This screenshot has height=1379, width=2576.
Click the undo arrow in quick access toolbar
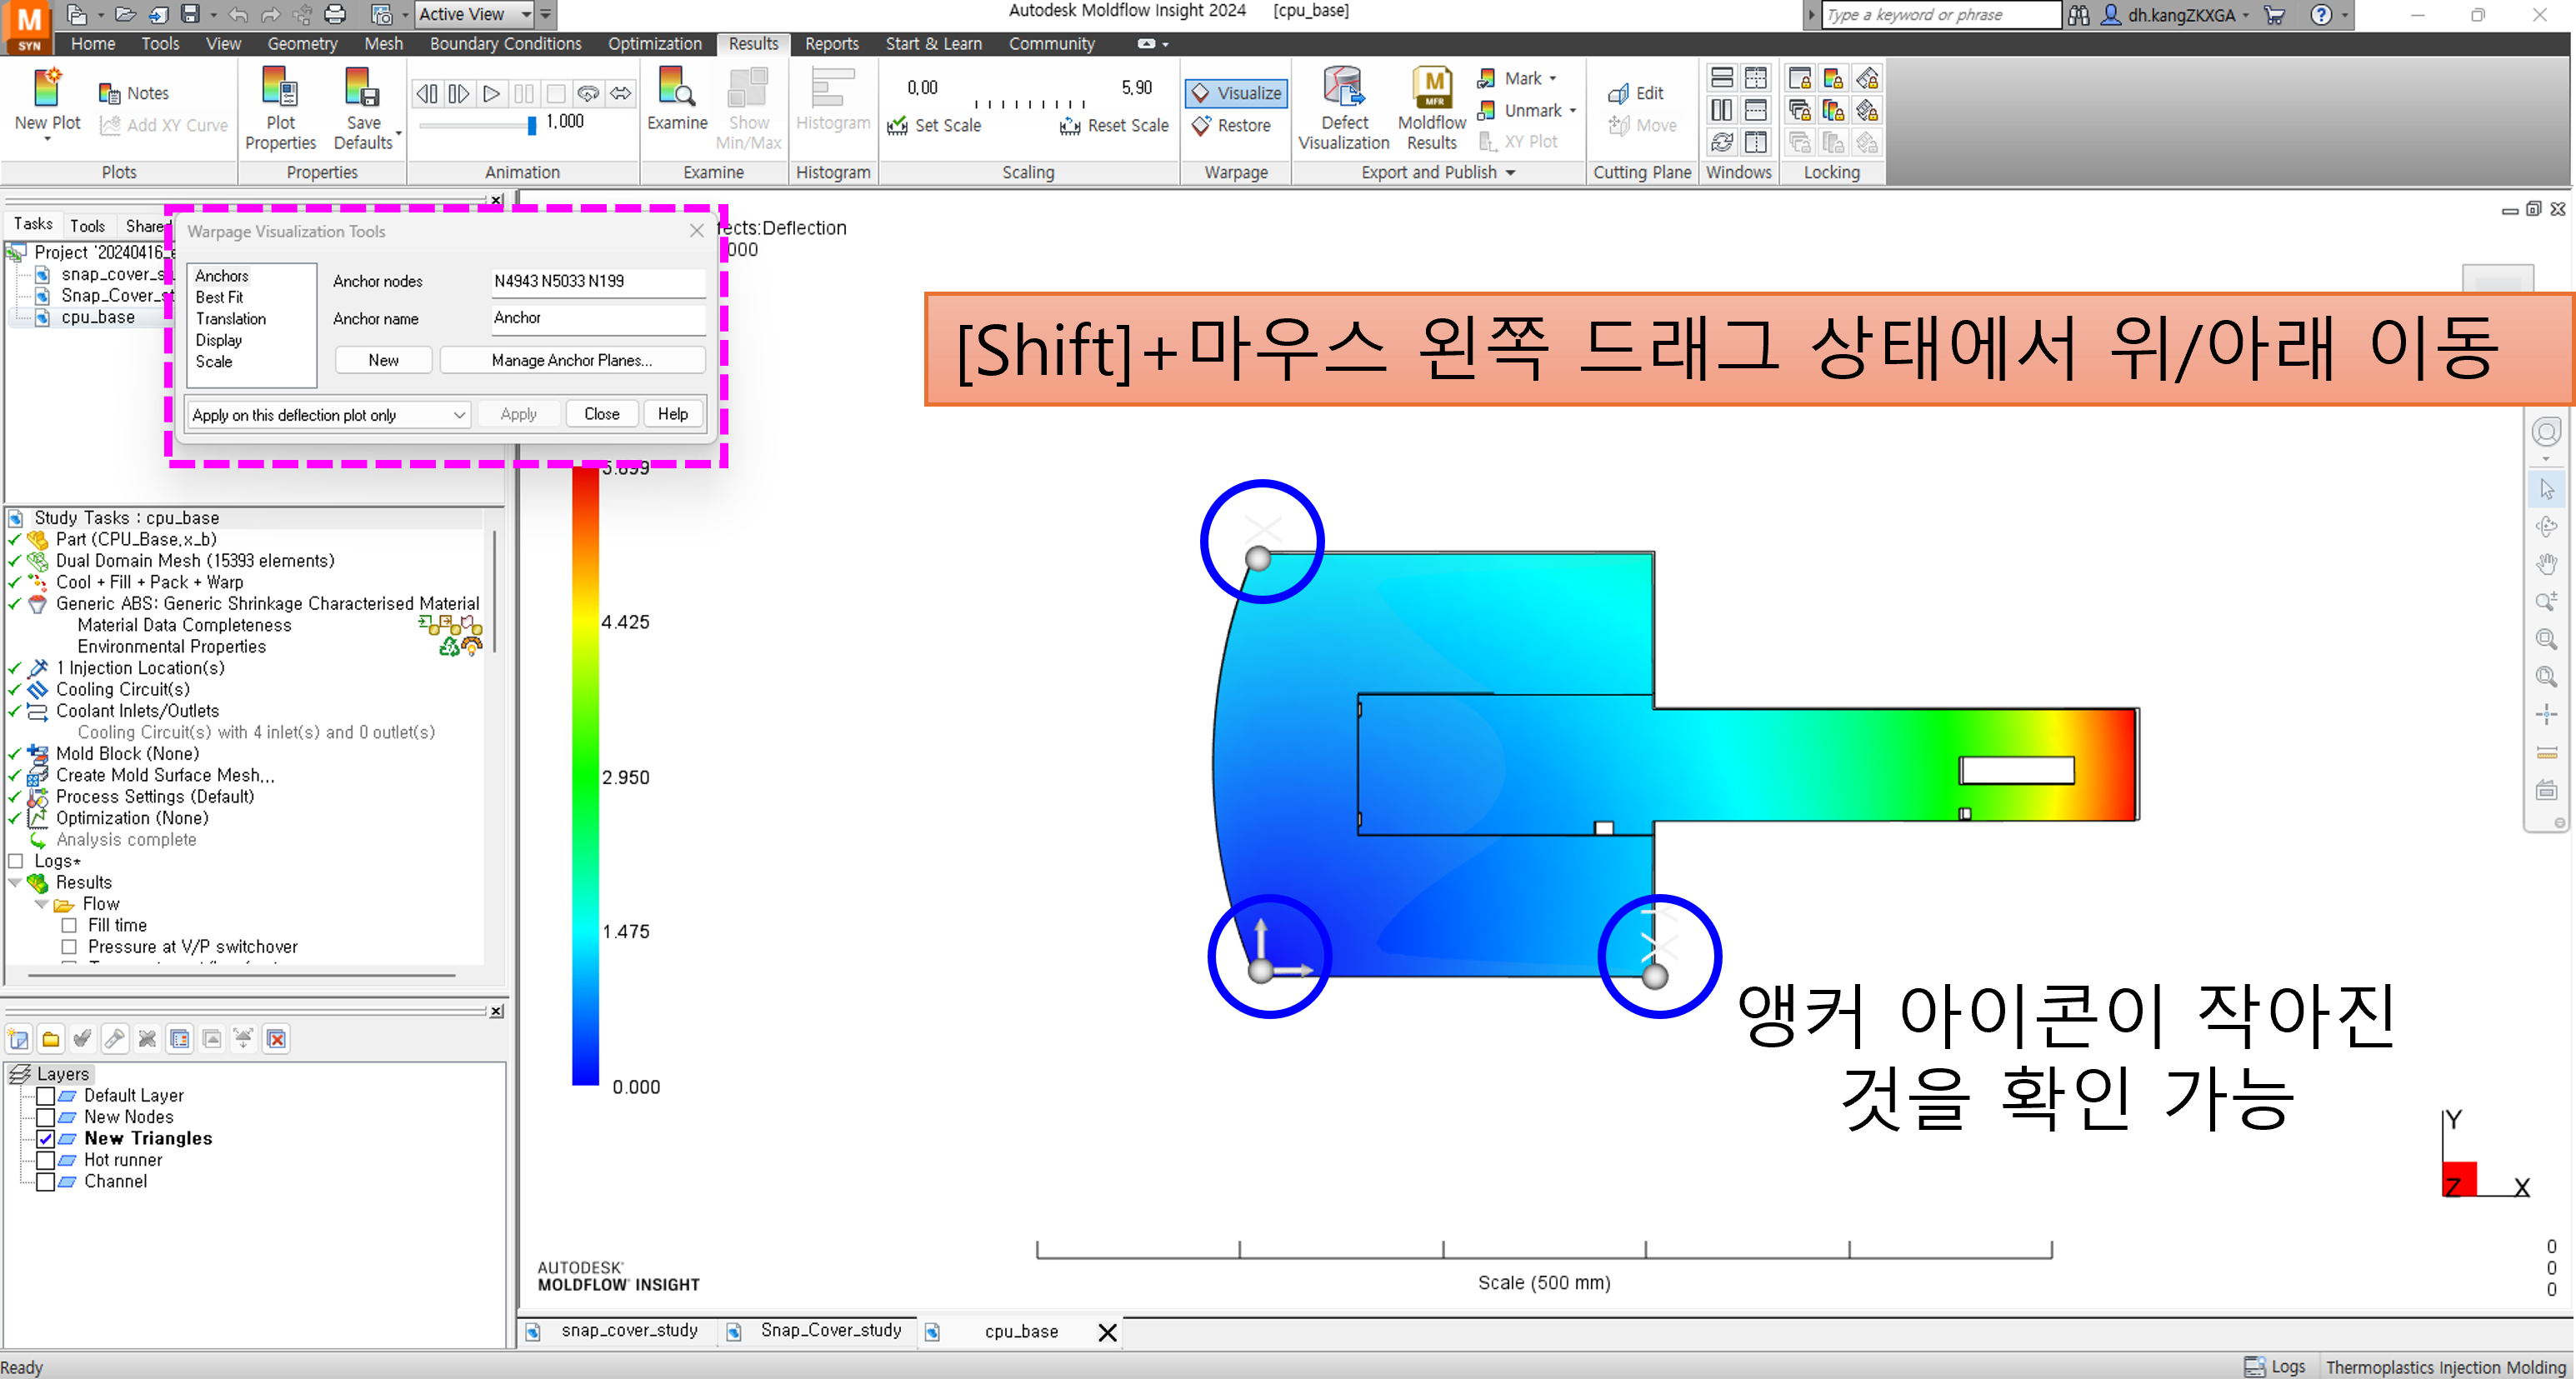pyautogui.click(x=238, y=14)
